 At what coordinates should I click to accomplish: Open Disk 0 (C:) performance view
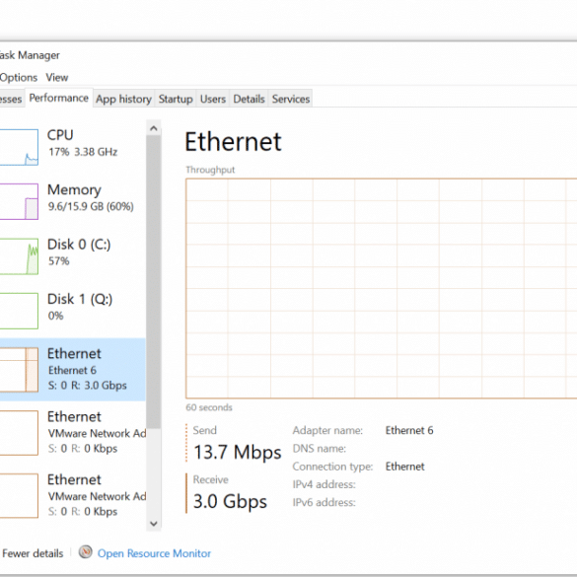[x=73, y=256]
